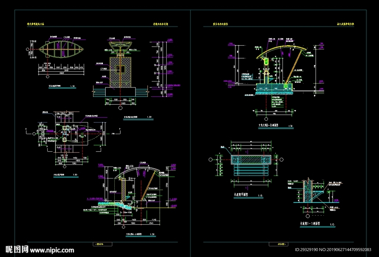Click the yellow header text at right sheet's top-right
379x257 pixels.
(x=345, y=24)
